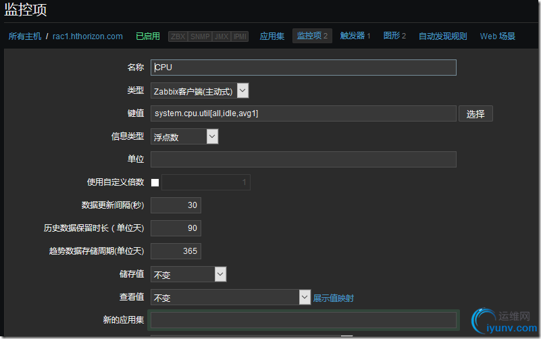
Task: Open the 储存值 dropdown showing 不变
Action: (x=188, y=274)
